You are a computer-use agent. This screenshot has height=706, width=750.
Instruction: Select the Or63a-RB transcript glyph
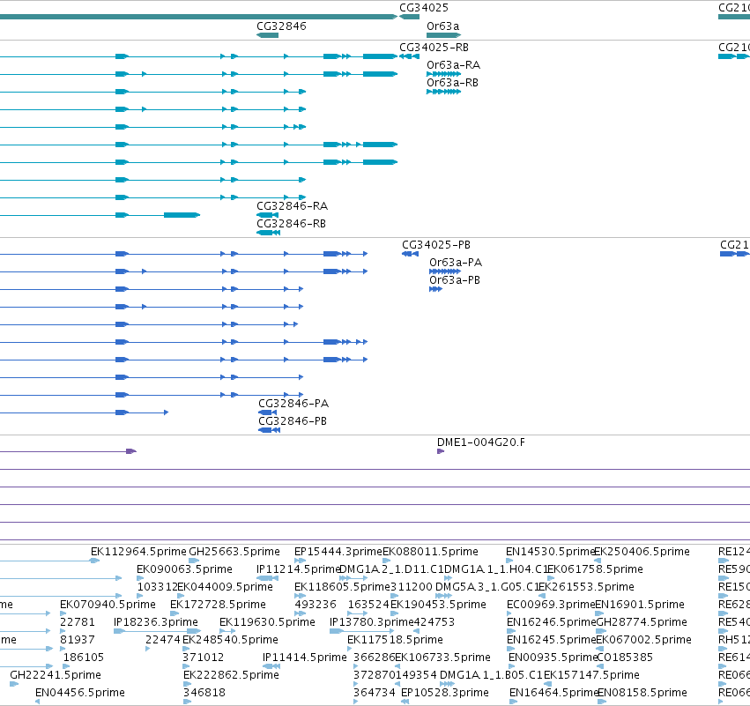point(444,92)
